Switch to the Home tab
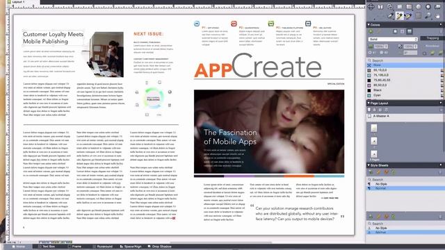This screenshot has height=250, width=445. coord(18,247)
